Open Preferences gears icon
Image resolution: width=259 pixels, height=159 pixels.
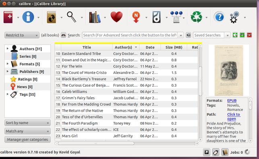[x=234, y=17]
